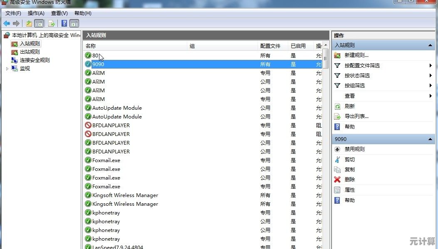
Task: Toggle the console tree show/hide toolbar button
Action: pyautogui.click(x=39, y=23)
